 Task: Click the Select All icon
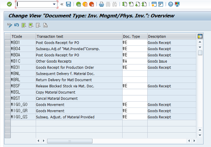pos(24,25)
